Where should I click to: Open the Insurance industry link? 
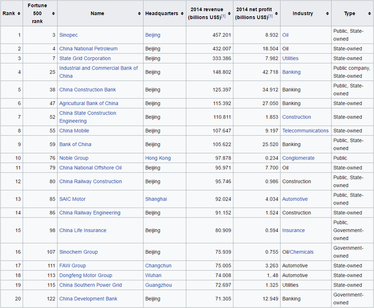coord(293,230)
